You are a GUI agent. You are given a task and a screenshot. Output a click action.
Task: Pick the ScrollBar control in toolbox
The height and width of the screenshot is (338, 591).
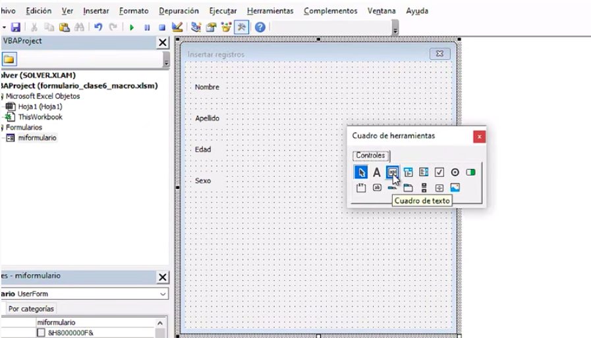(424, 187)
